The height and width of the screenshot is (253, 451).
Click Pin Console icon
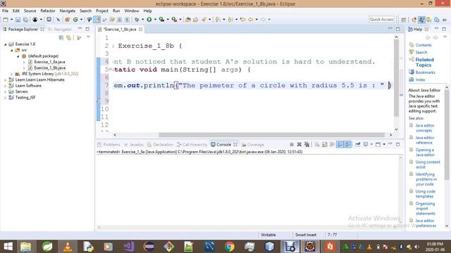pyautogui.click(x=358, y=144)
